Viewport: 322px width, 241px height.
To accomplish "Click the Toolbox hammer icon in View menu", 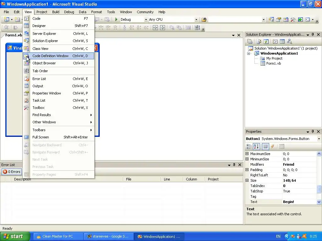I will [26, 108].
